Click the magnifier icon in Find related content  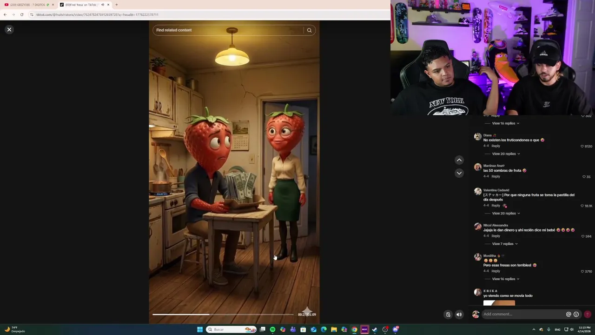[309, 30]
